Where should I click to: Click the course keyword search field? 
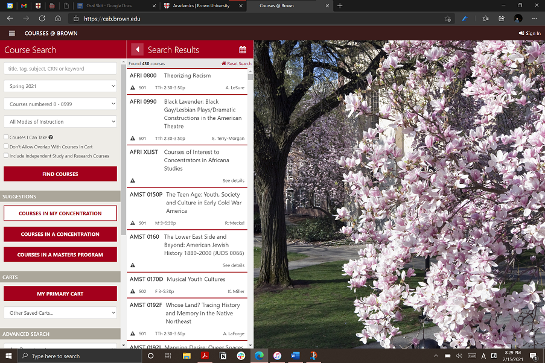[x=60, y=69]
